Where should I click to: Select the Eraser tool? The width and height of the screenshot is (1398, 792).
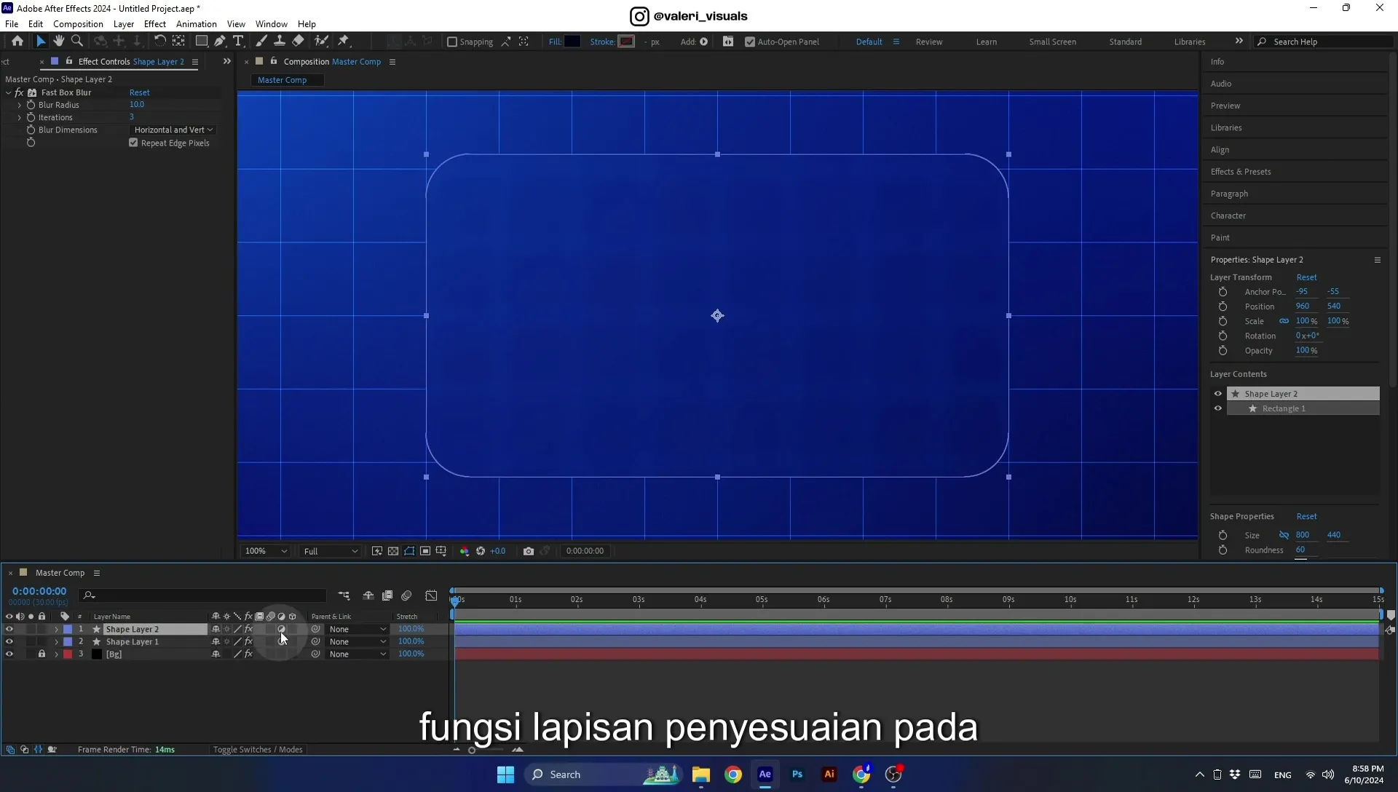pos(299,41)
